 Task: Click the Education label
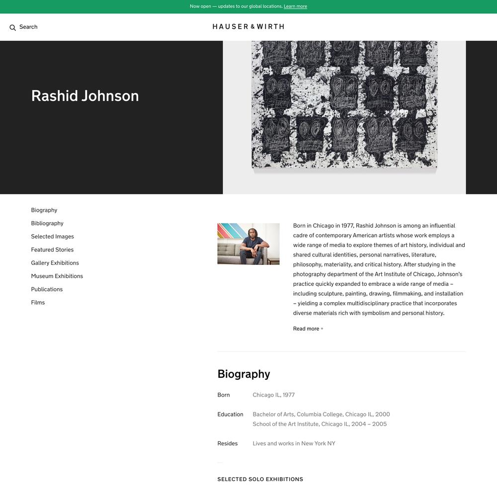[x=230, y=414]
